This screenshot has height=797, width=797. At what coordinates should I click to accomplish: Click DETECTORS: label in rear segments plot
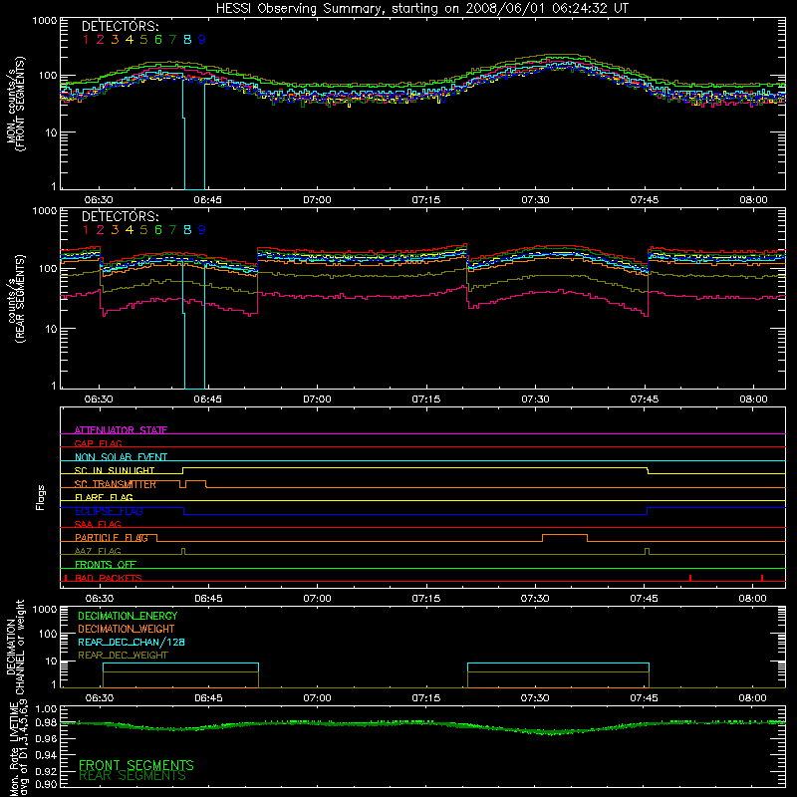(x=120, y=216)
